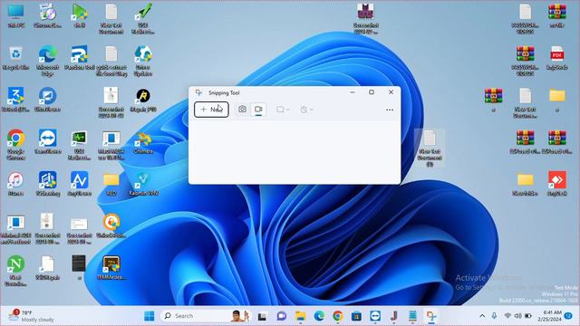The height and width of the screenshot is (326, 580).
Task: Select the red PDF file icon
Action: click(557, 58)
